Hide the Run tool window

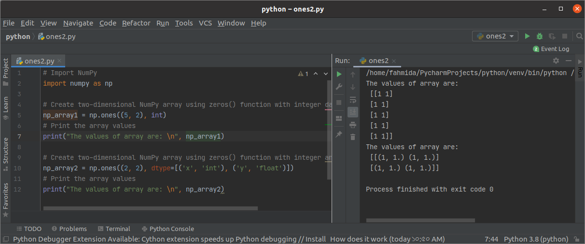(x=569, y=61)
